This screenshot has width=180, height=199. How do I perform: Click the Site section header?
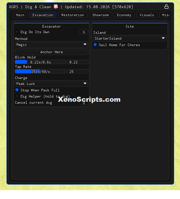click(130, 26)
